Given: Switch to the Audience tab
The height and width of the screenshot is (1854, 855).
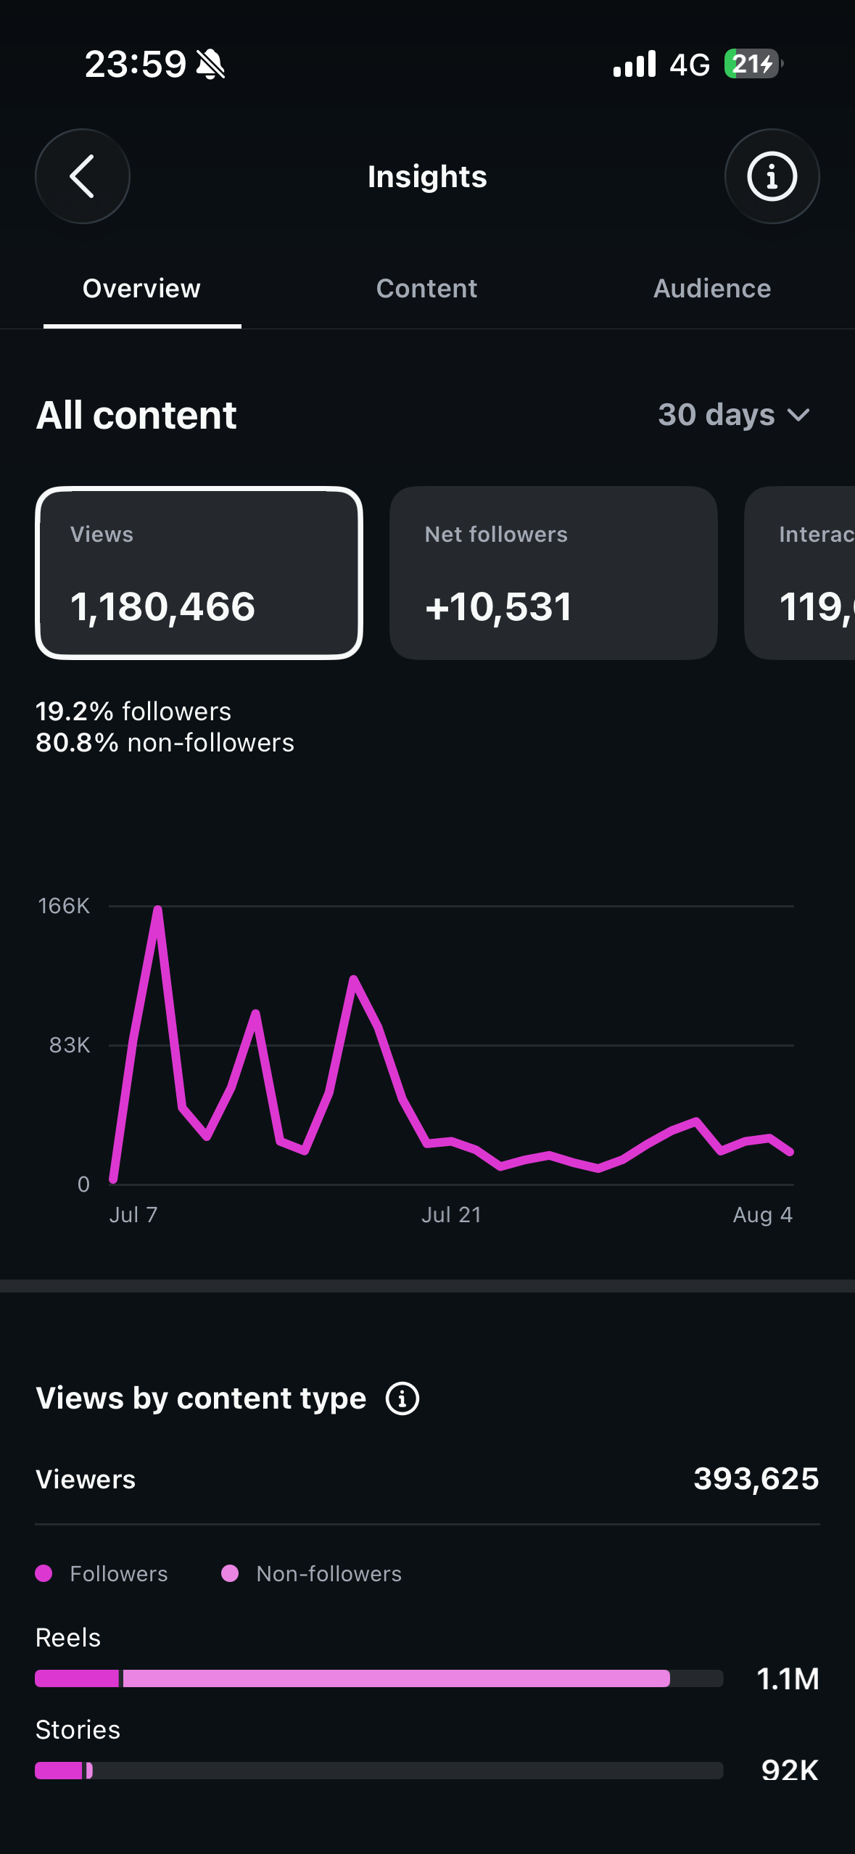Looking at the screenshot, I should (712, 289).
